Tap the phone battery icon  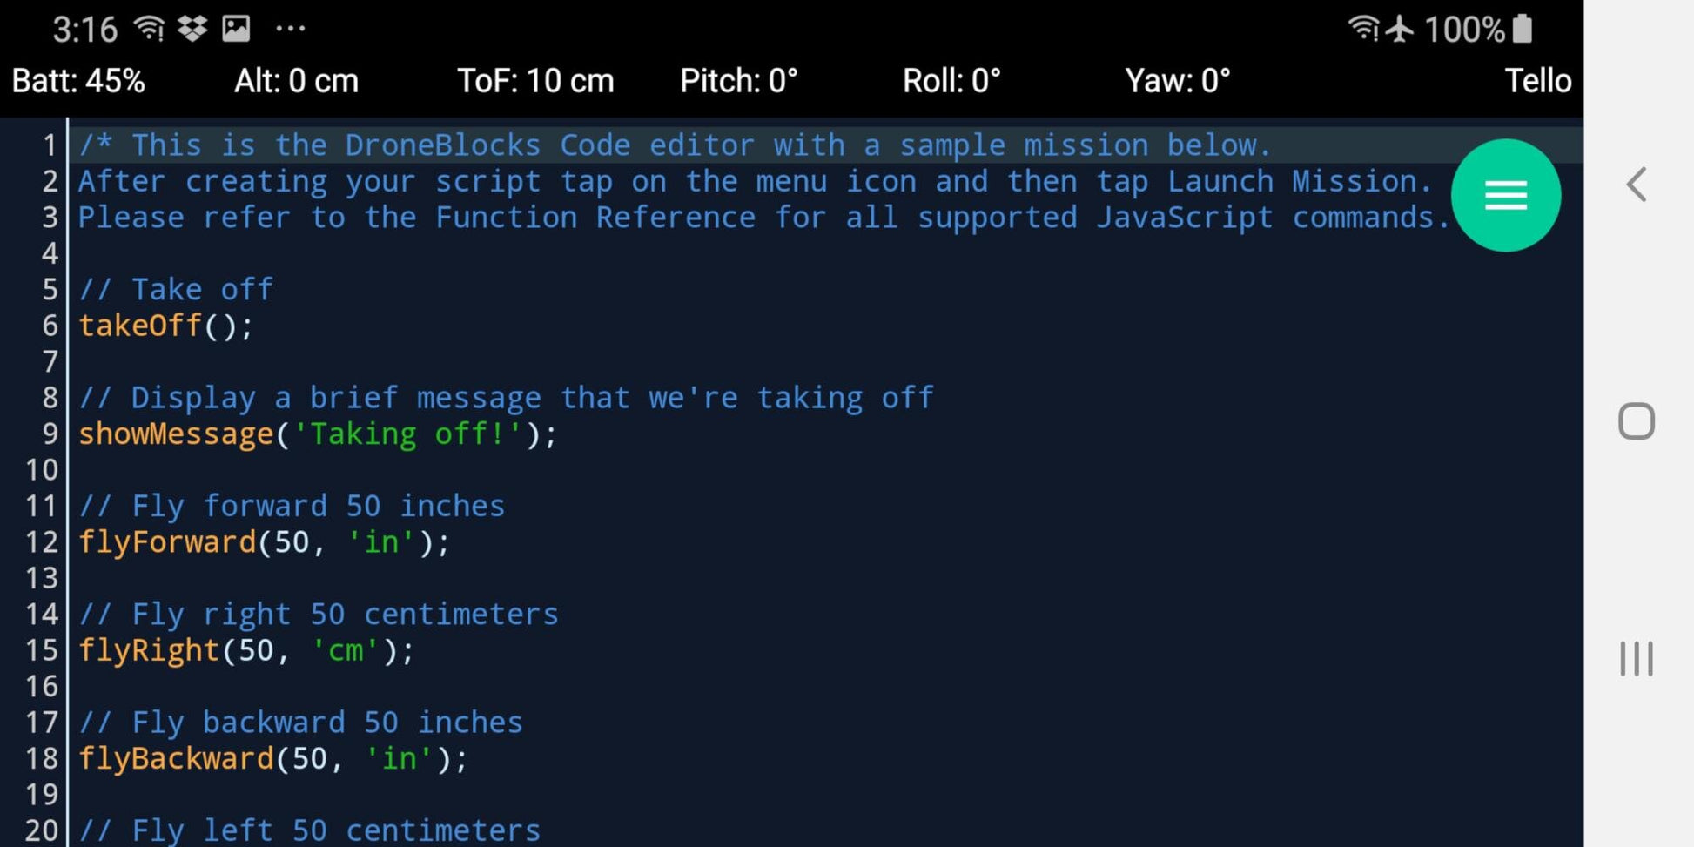(1523, 29)
